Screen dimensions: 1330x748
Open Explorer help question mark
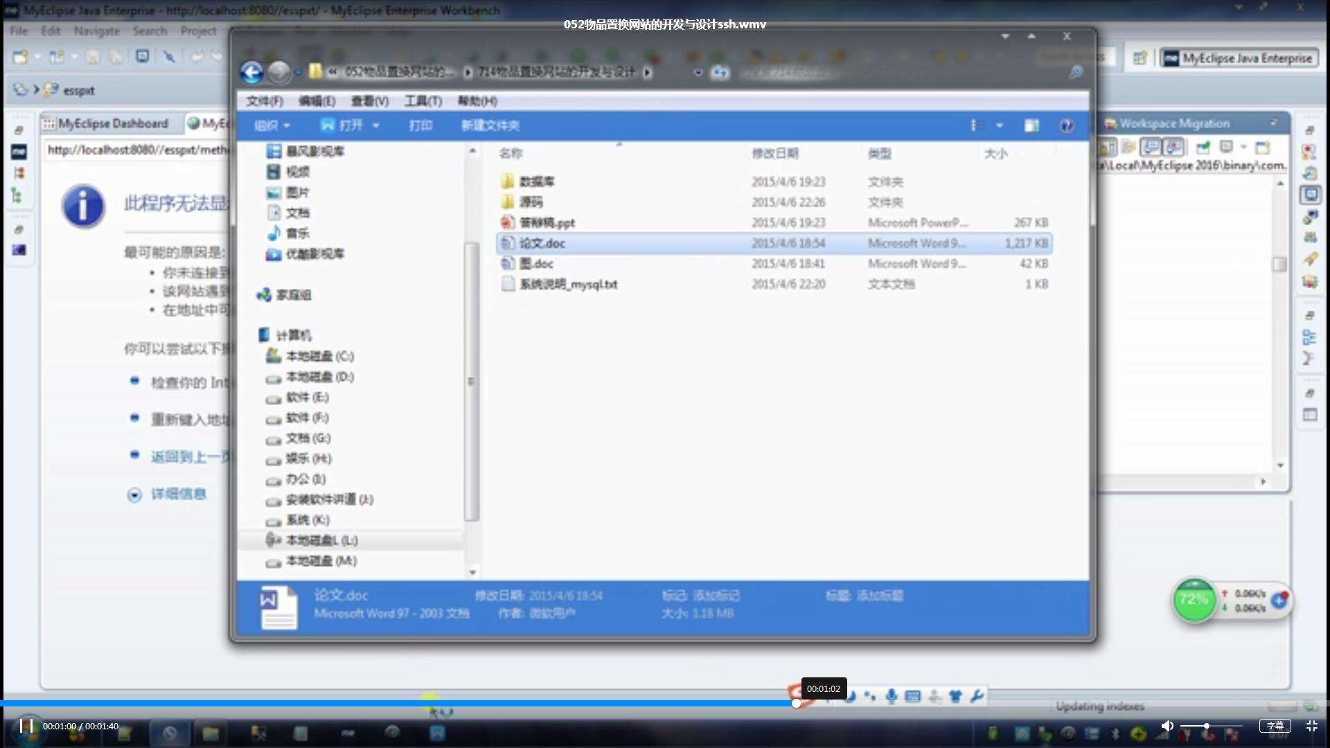pos(1067,125)
